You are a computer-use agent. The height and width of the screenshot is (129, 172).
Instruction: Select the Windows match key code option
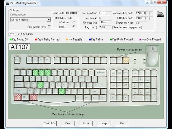74,22
